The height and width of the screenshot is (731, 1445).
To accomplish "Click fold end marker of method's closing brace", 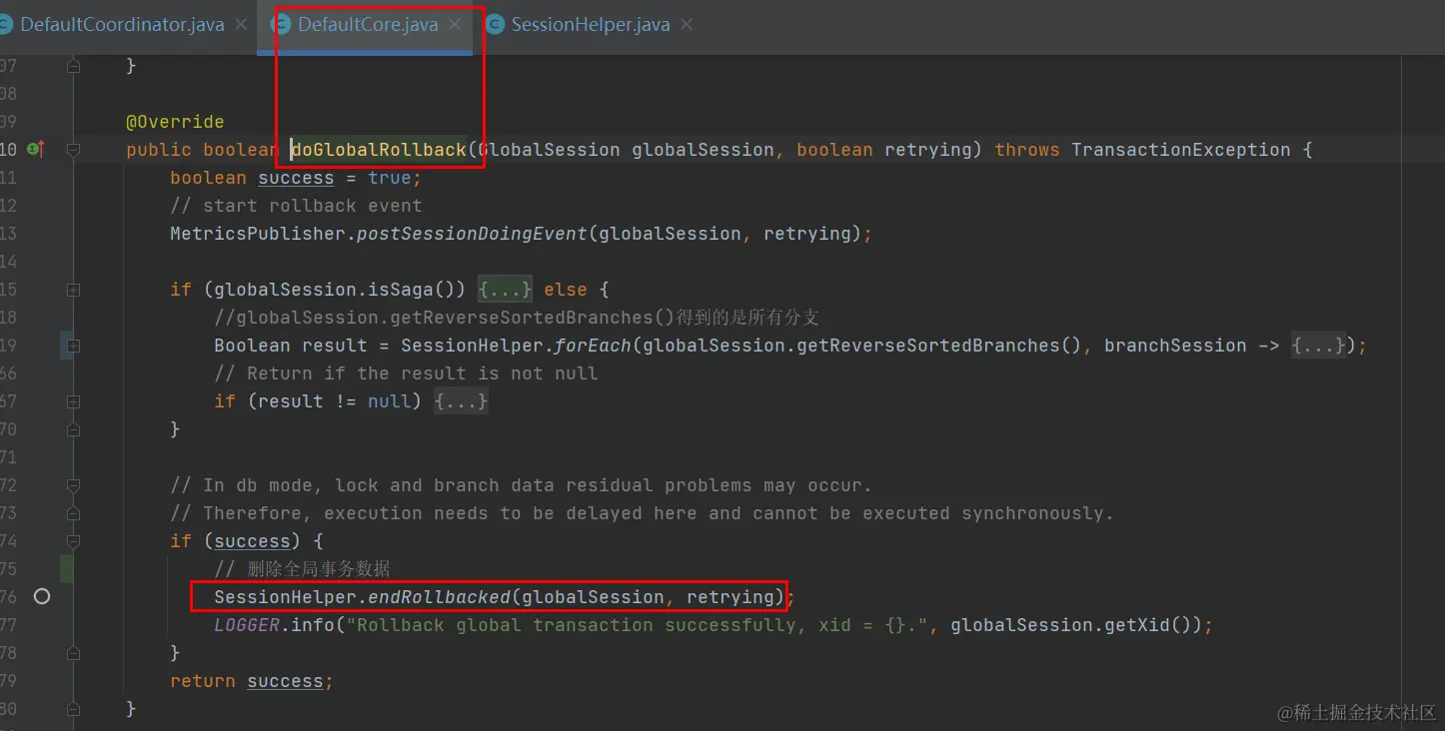I will point(73,709).
